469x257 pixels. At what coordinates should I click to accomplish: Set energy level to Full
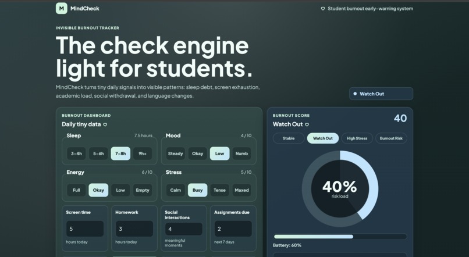(76, 190)
